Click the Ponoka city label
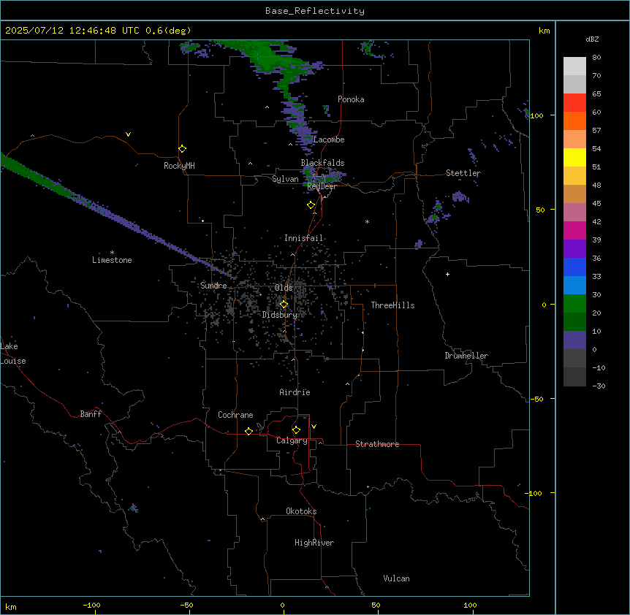The width and height of the screenshot is (630, 615). (351, 99)
